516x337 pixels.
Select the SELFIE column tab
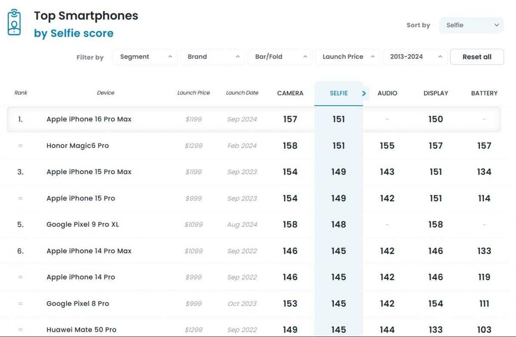339,93
